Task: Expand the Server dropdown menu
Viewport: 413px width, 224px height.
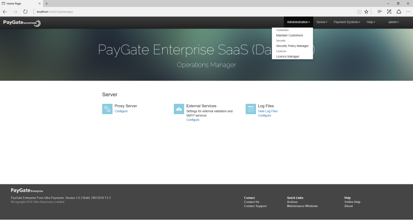Action: [x=322, y=22]
